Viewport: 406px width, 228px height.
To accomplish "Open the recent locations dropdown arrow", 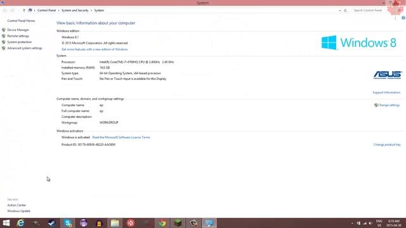I will (18, 11).
